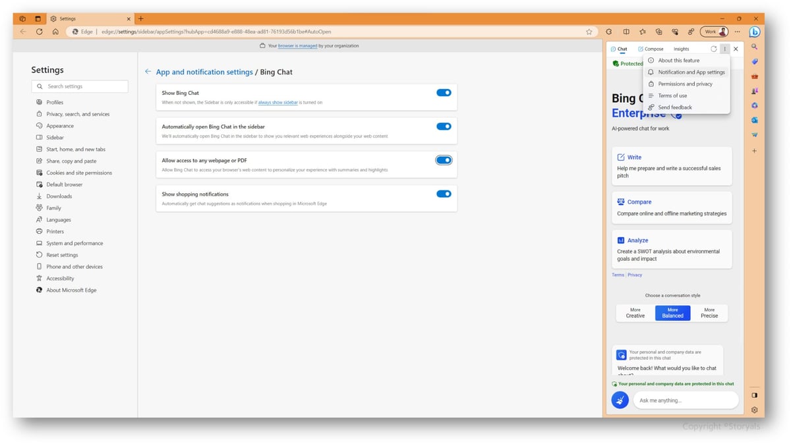Go back using arrow beside App and notification settings
791x444 pixels.
coord(148,72)
